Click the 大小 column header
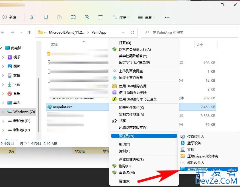This screenshot has width=240, height=187. point(200,45)
